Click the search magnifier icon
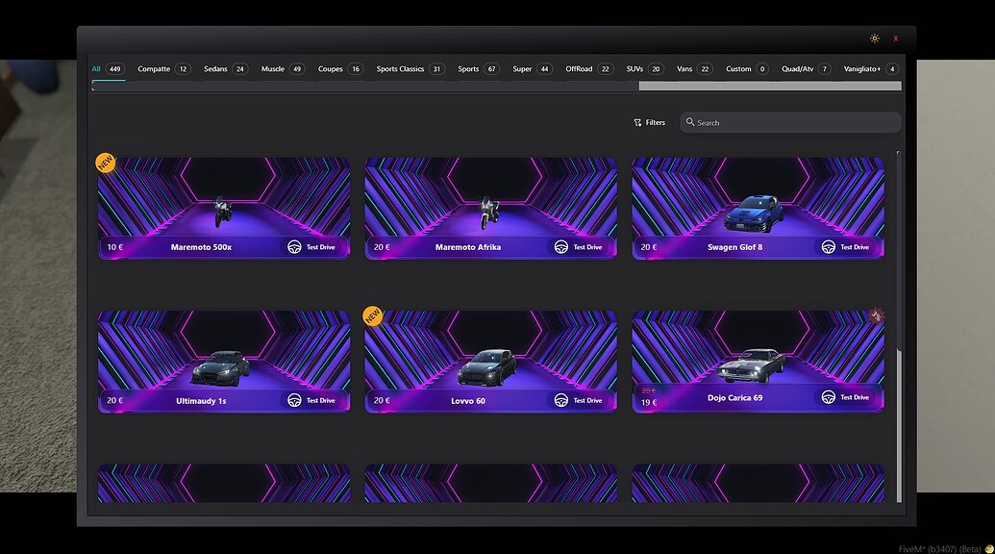Screen dimensions: 995x554 (x=690, y=122)
